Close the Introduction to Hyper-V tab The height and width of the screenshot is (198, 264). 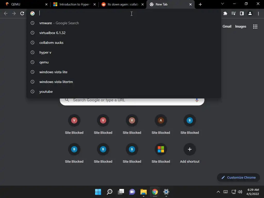tap(95, 4)
